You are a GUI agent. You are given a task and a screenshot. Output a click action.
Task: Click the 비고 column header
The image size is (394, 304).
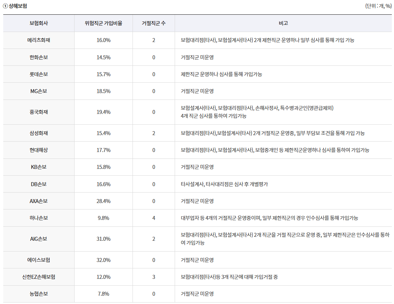point(283,23)
